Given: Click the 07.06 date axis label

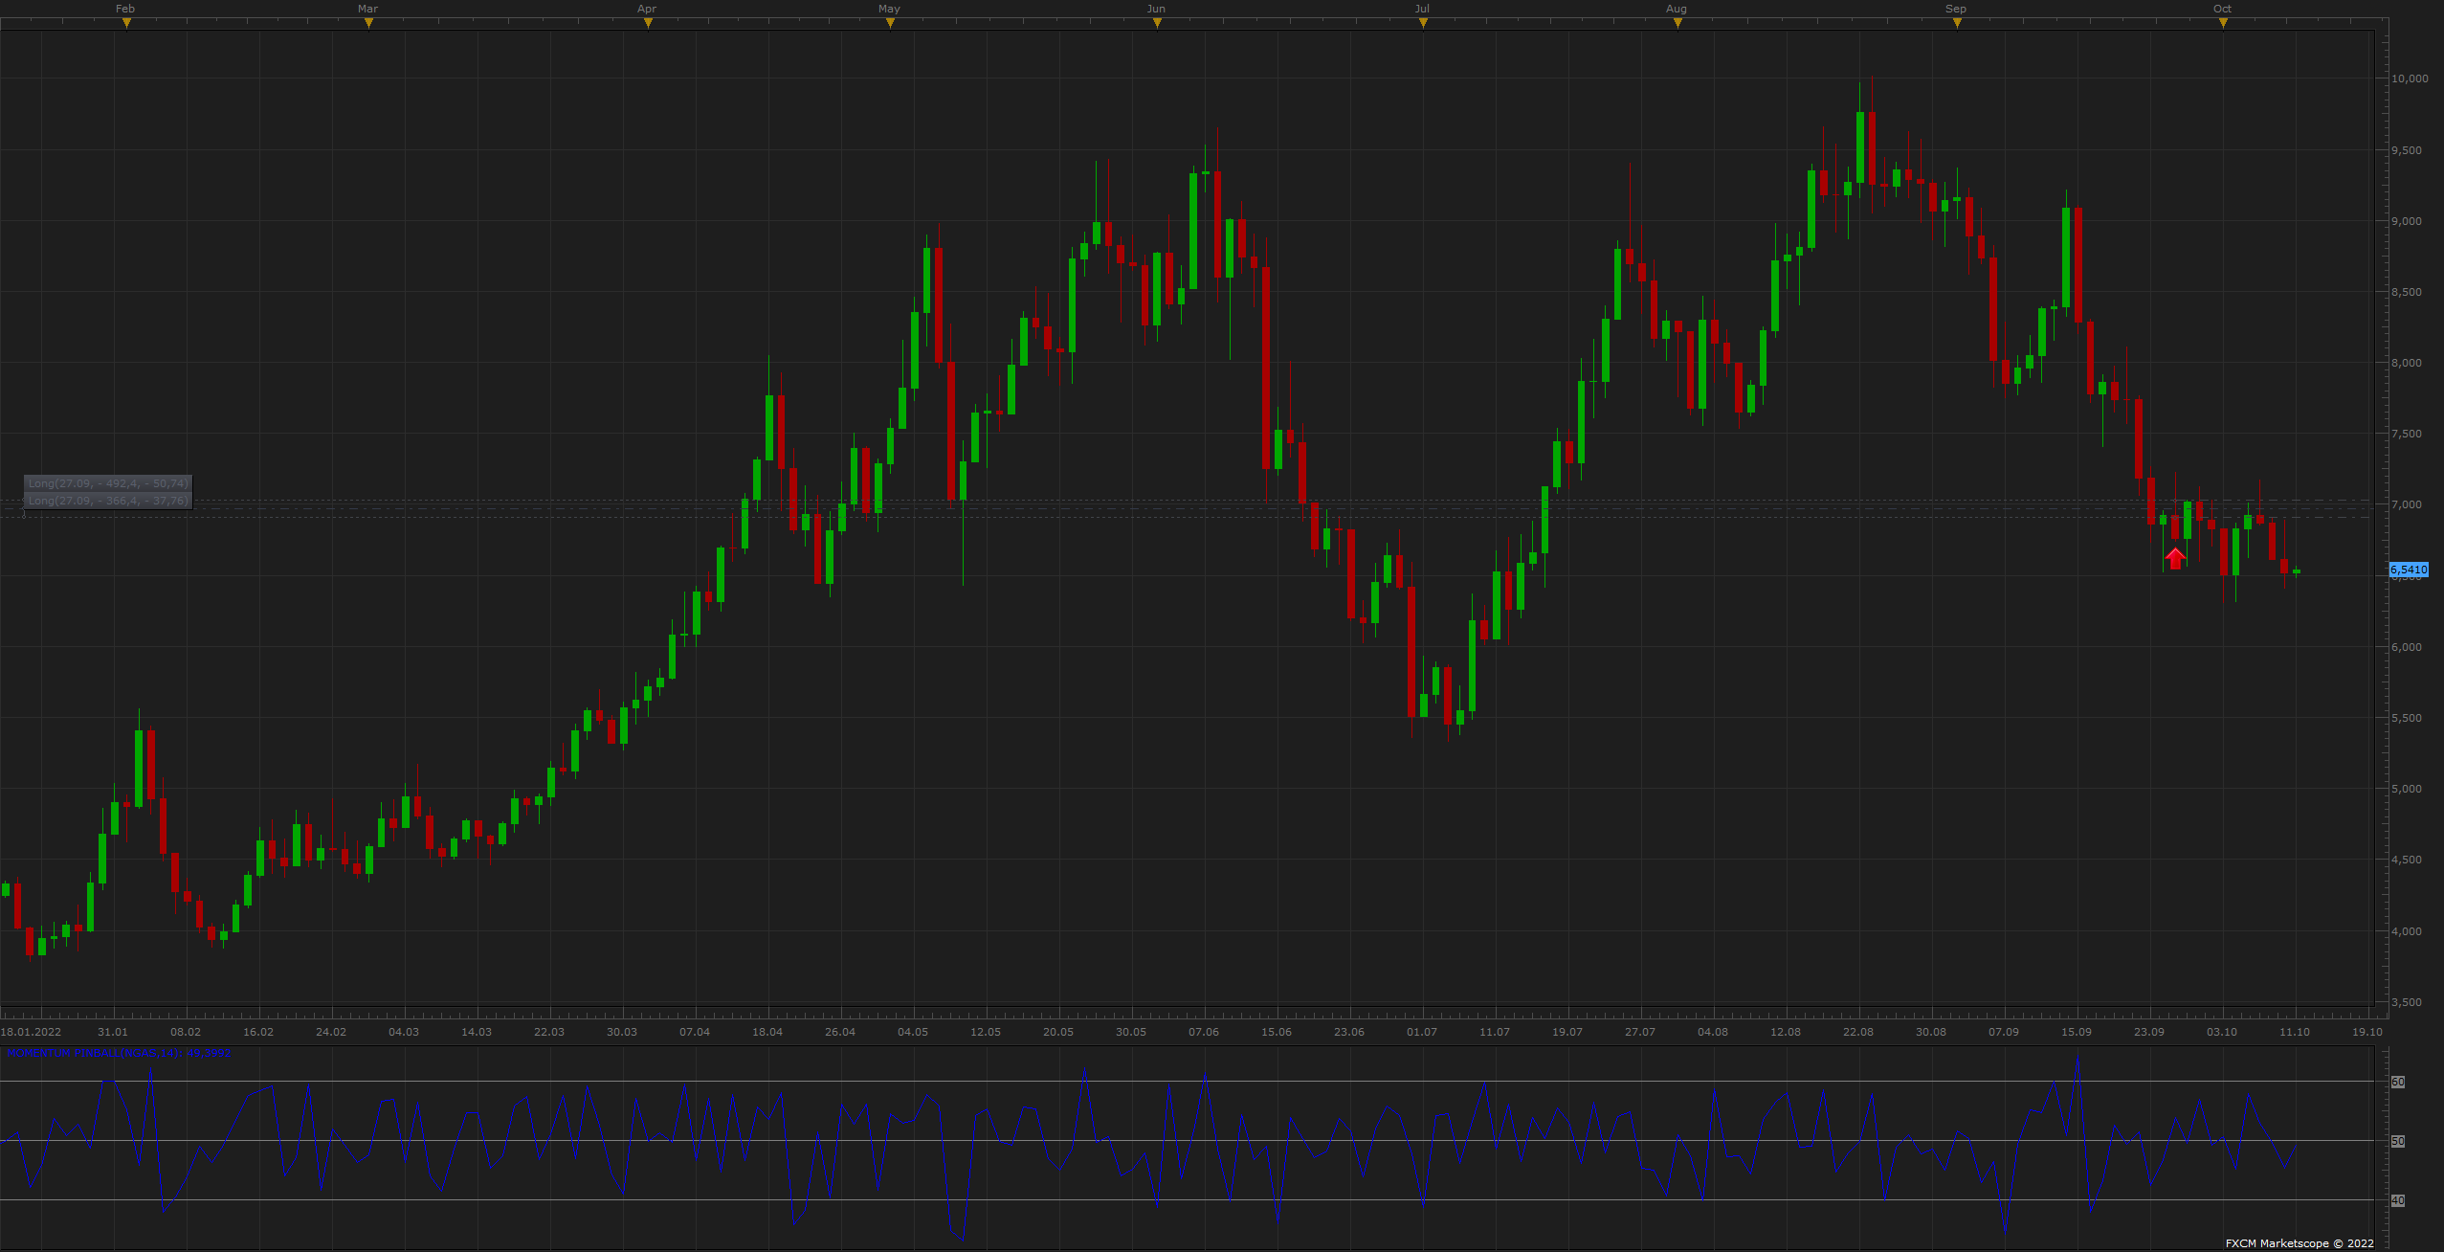Looking at the screenshot, I should click(x=1204, y=1032).
